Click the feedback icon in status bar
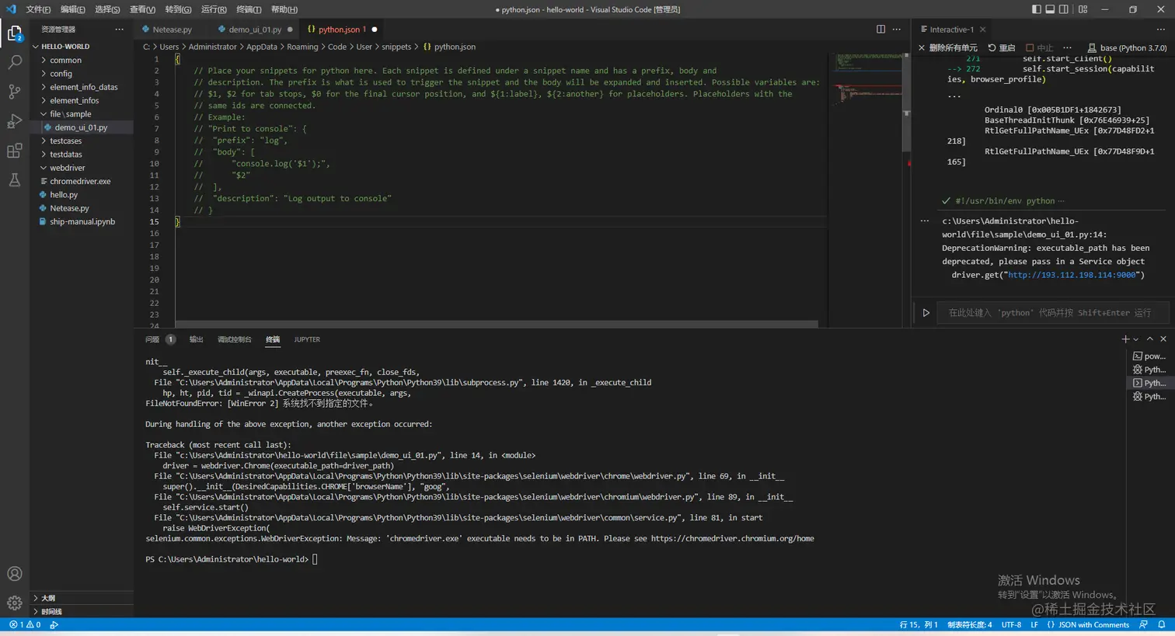The image size is (1175, 636). pyautogui.click(x=1143, y=624)
